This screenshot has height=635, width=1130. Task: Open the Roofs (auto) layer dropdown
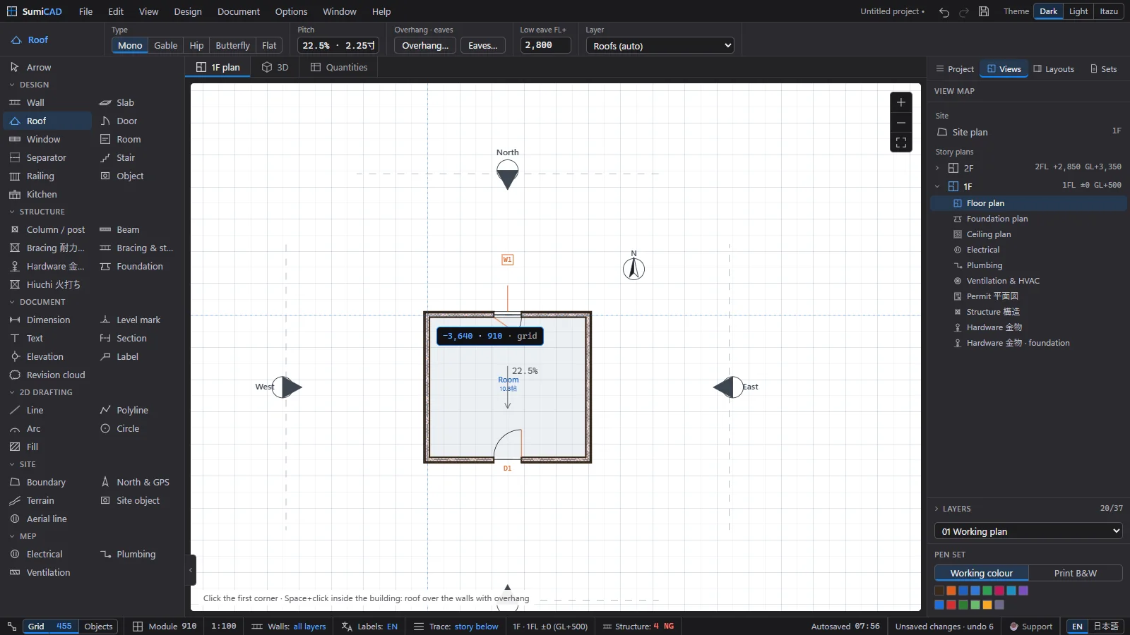[x=660, y=45]
